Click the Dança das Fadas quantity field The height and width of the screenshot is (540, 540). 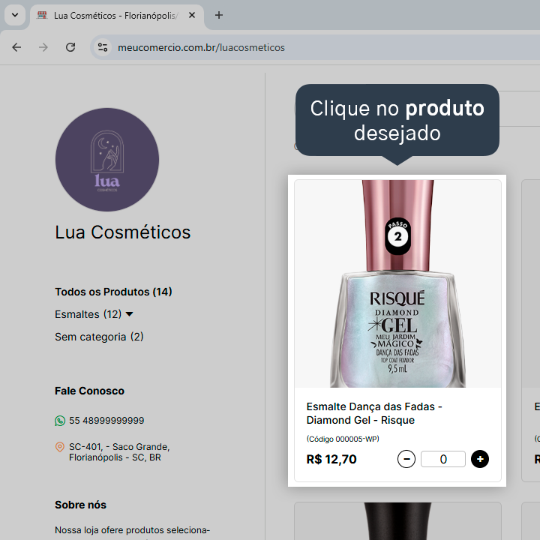pyautogui.click(x=443, y=459)
